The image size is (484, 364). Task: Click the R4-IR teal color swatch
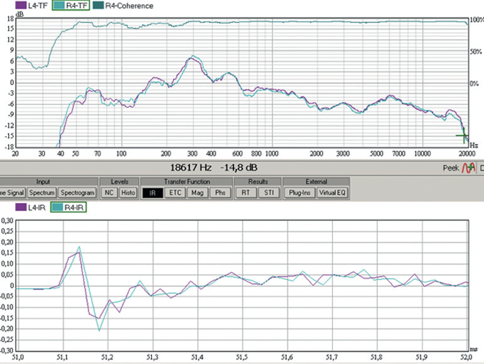[58, 207]
